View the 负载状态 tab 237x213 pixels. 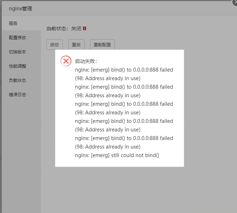click(x=21, y=80)
